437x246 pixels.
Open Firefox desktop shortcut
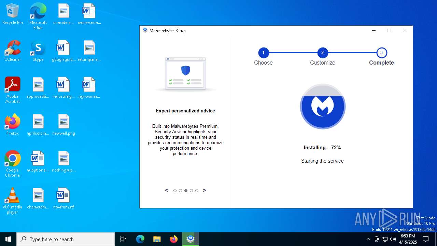click(x=13, y=125)
